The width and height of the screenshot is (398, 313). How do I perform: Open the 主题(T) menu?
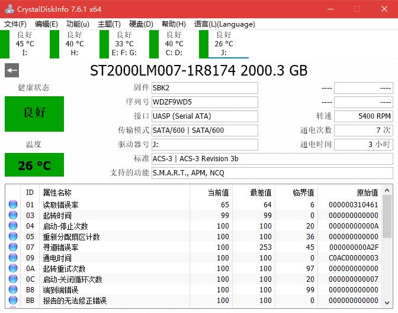pos(109,24)
